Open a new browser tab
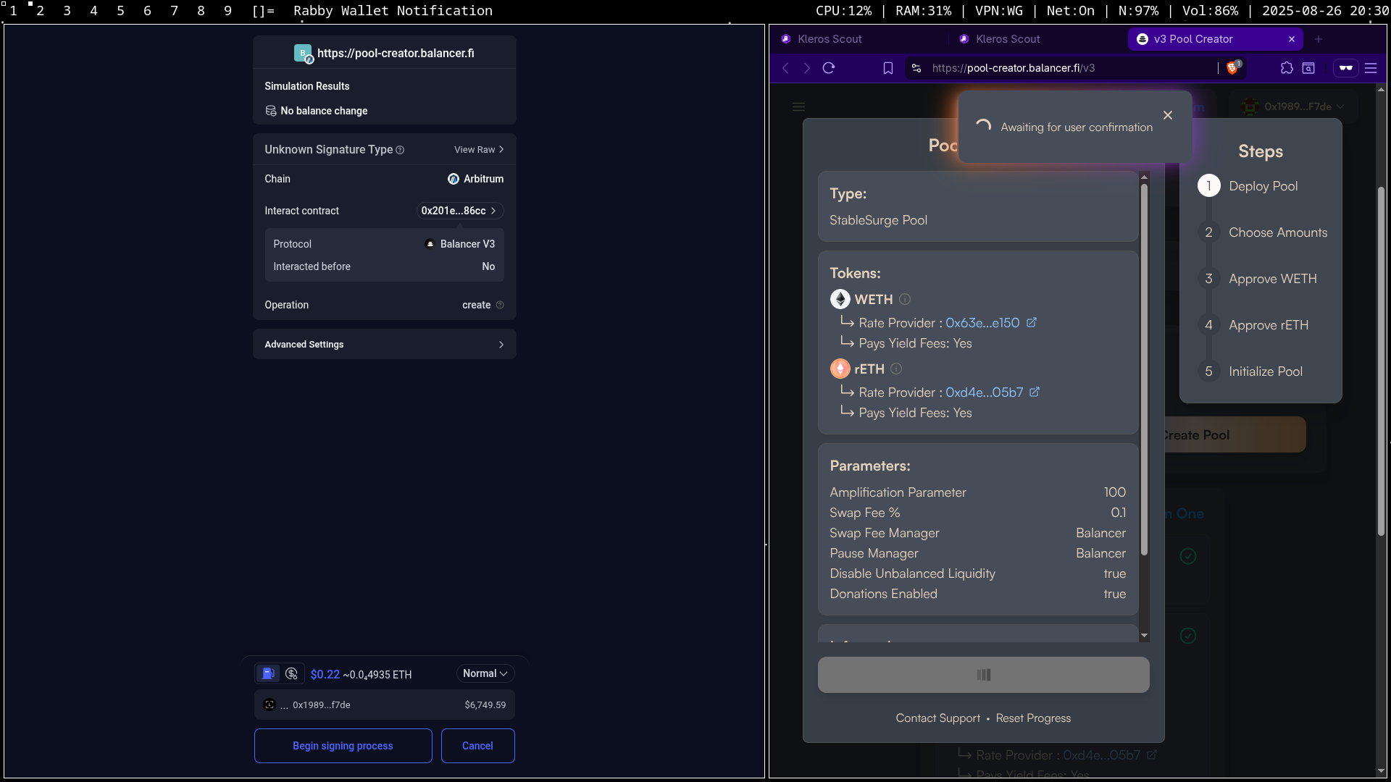 coord(1319,39)
